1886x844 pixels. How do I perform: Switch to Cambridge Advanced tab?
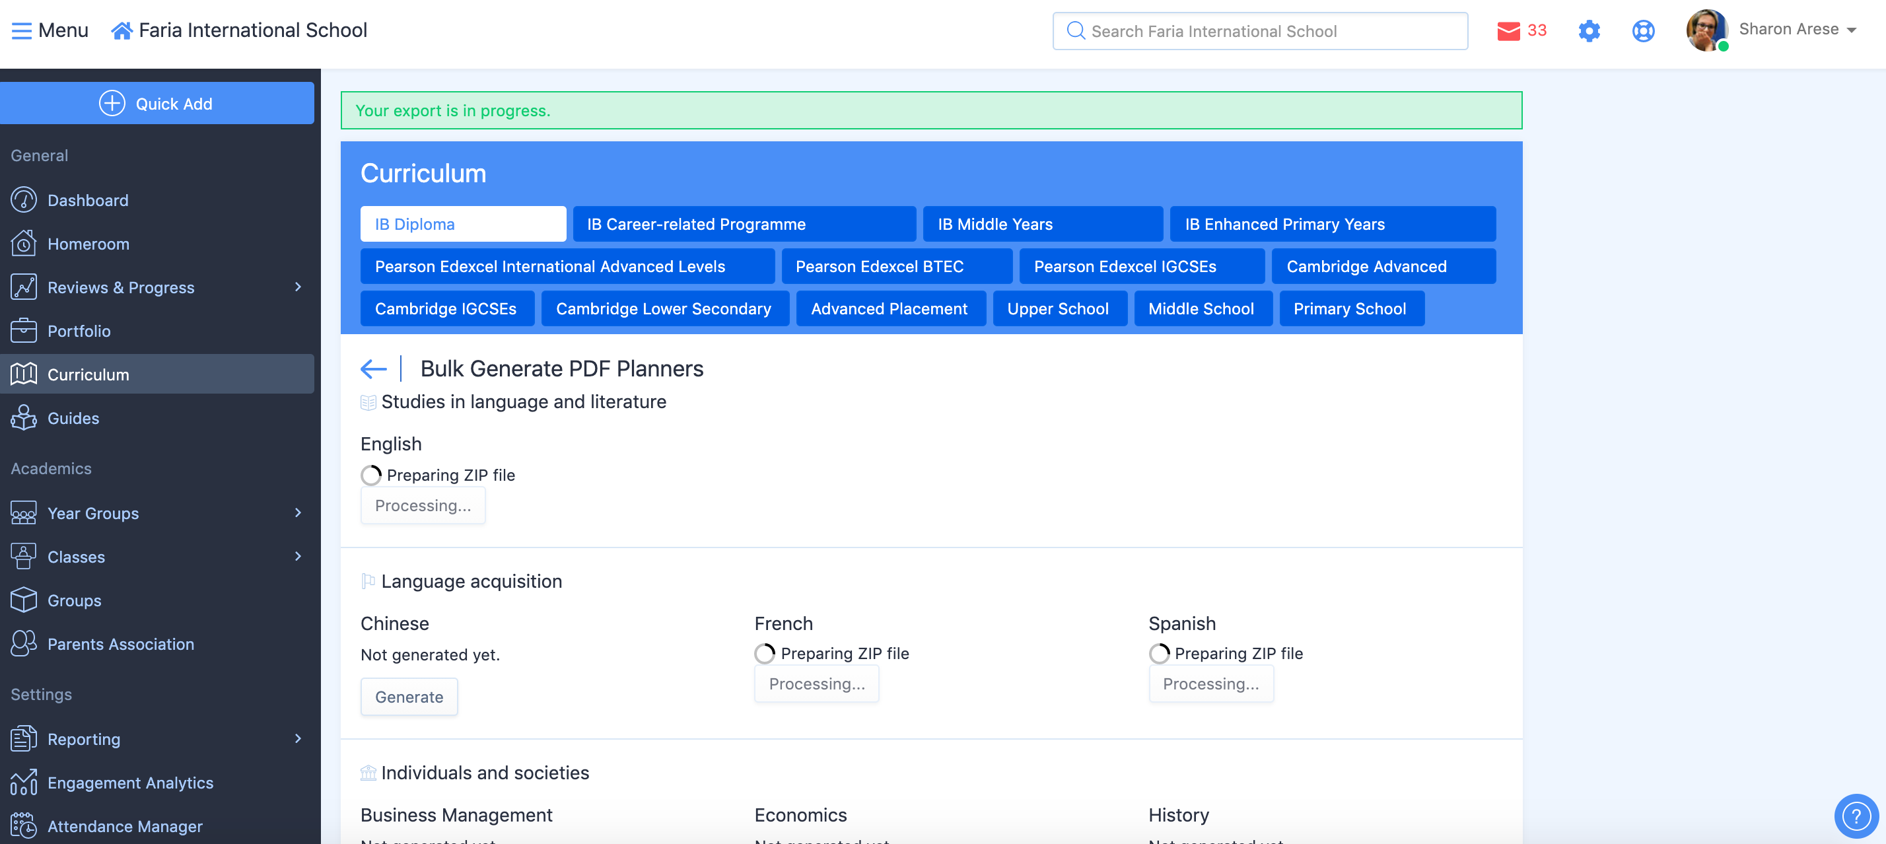coord(1383,266)
